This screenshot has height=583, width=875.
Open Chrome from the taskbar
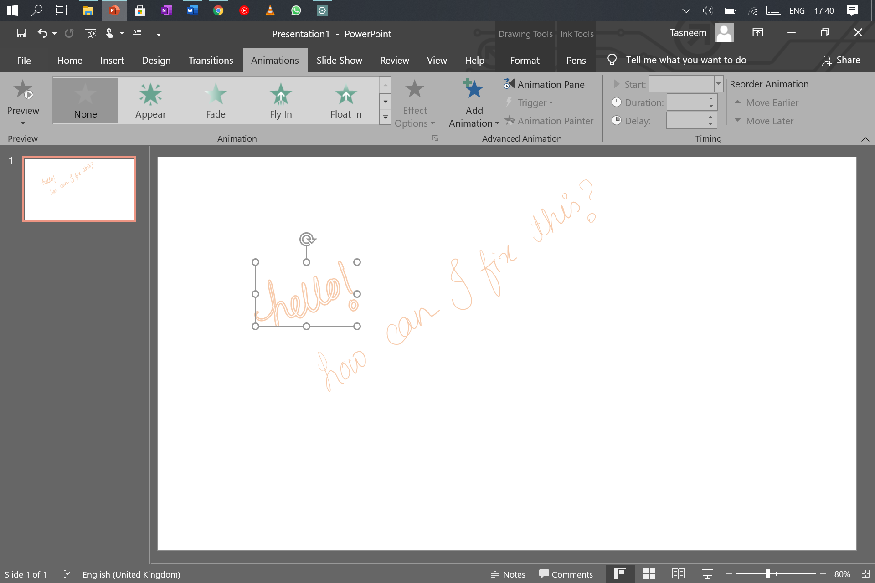pos(218,10)
